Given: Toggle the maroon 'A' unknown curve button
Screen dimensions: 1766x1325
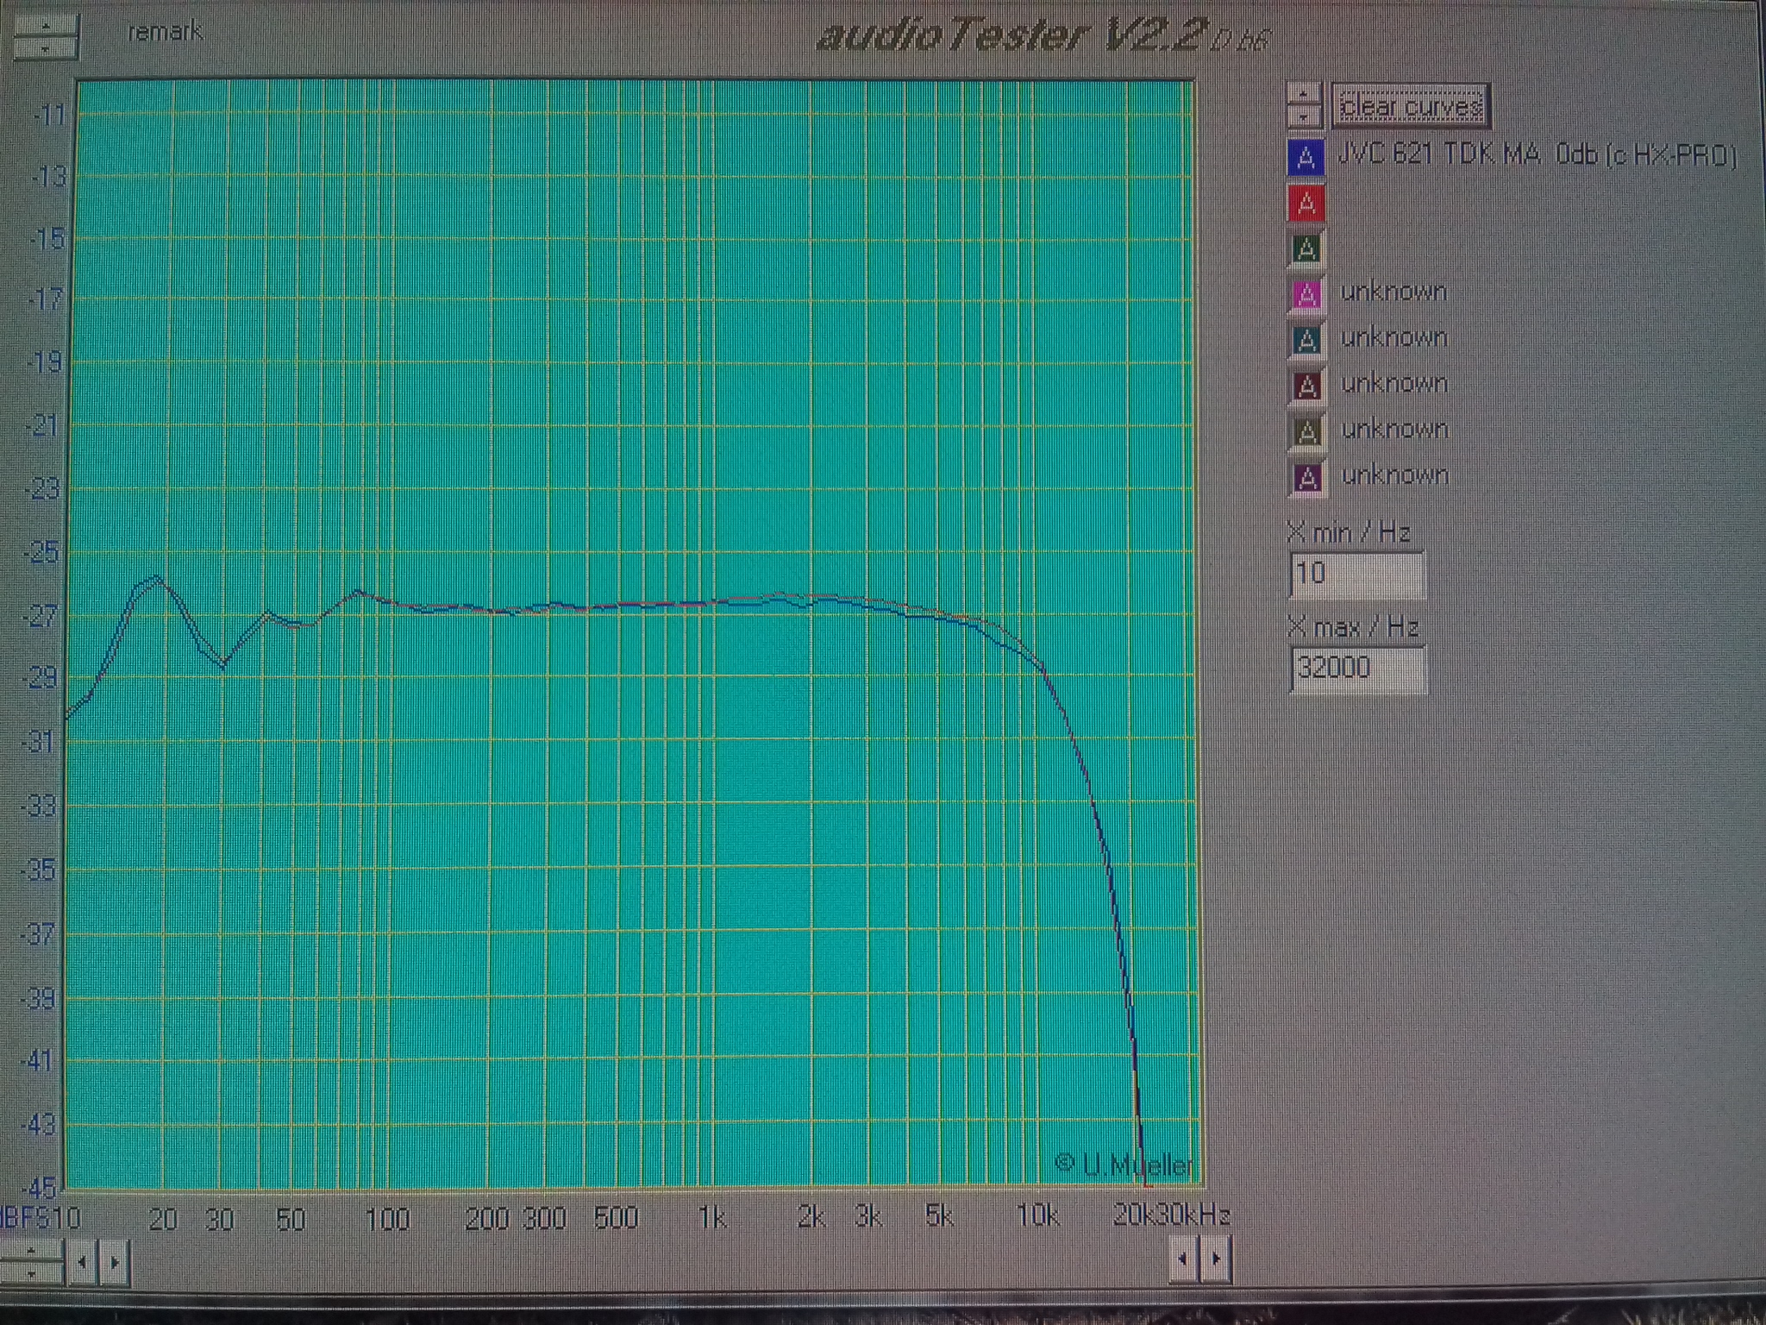Looking at the screenshot, I should tap(1306, 386).
